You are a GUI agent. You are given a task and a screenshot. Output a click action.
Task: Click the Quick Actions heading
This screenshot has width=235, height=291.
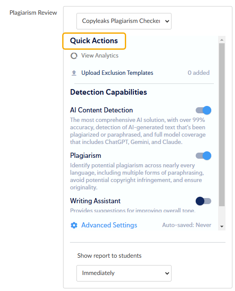(94, 41)
